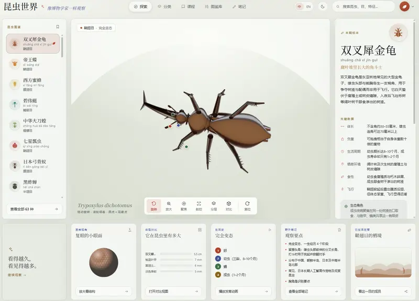The image size is (419, 301).
Task: Click the leaf icon on 鞘翅目的栖境 card
Action: (x=409, y=230)
